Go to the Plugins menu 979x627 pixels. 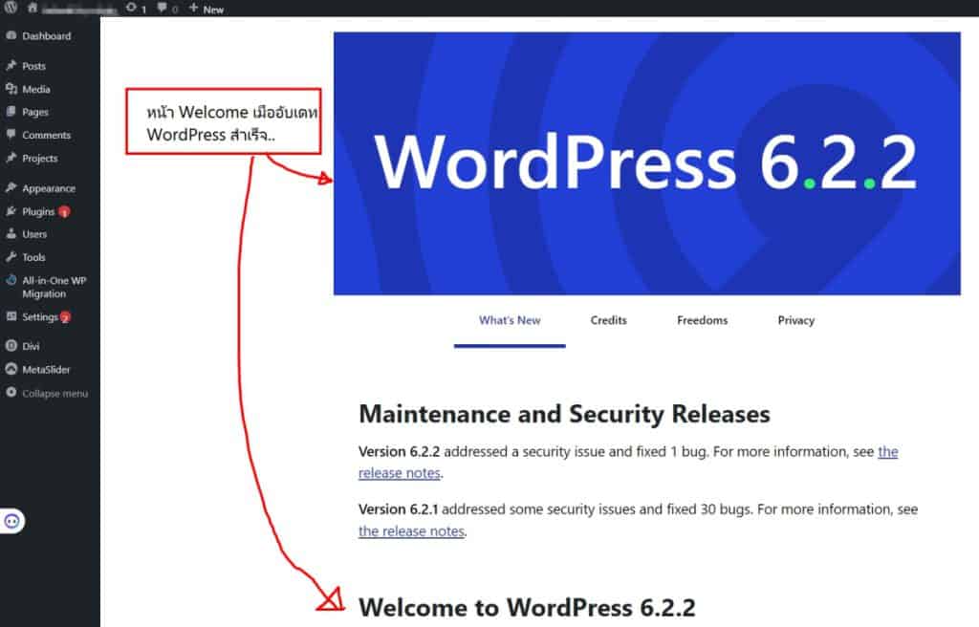[x=38, y=211]
